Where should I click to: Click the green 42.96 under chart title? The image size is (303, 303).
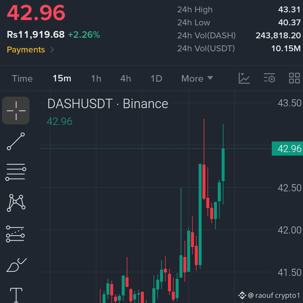tap(60, 121)
